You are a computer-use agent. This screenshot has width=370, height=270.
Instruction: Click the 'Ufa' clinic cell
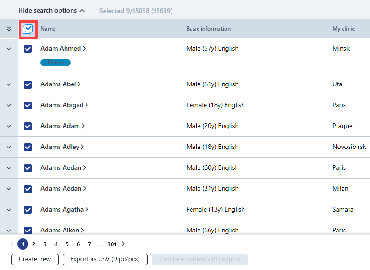(337, 84)
